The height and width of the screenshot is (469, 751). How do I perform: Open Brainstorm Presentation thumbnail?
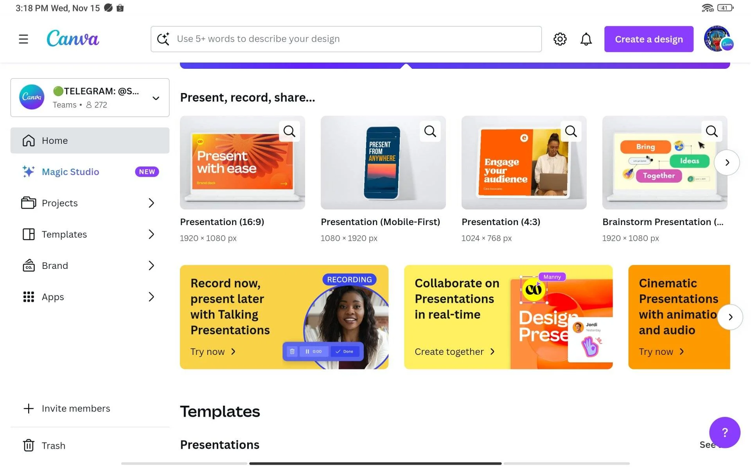coord(665,163)
